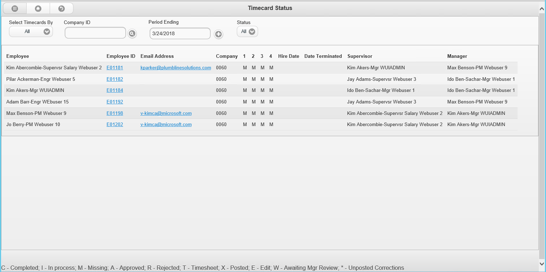Open employee ID link E01198
Image resolution: width=546 pixels, height=272 pixels.
click(x=115, y=113)
